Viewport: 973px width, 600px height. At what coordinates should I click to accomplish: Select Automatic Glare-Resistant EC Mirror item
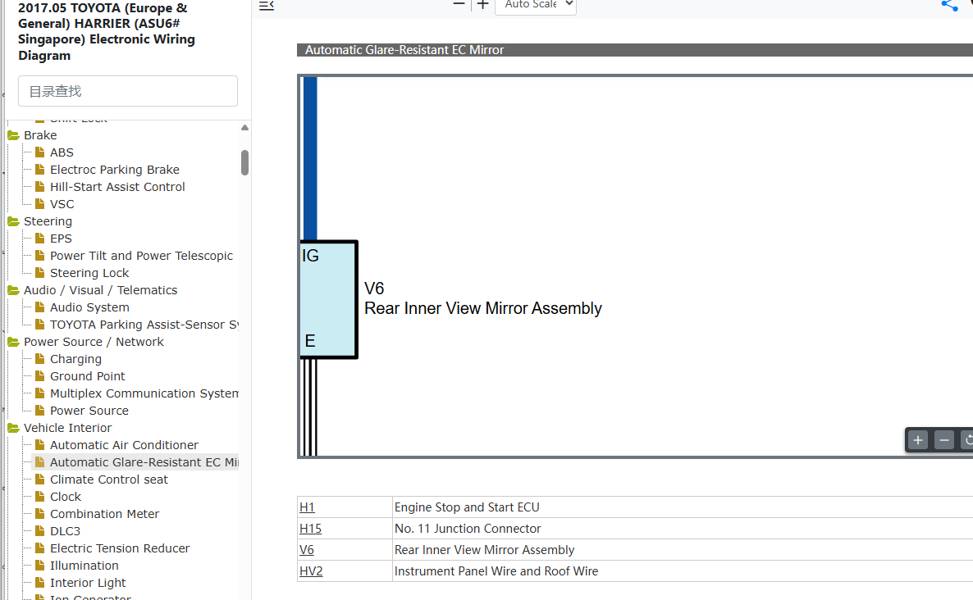pyautogui.click(x=144, y=462)
